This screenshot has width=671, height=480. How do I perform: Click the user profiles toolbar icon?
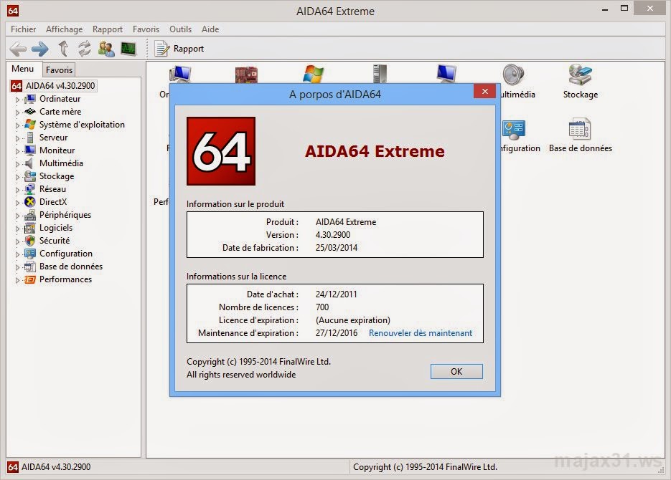[108, 48]
